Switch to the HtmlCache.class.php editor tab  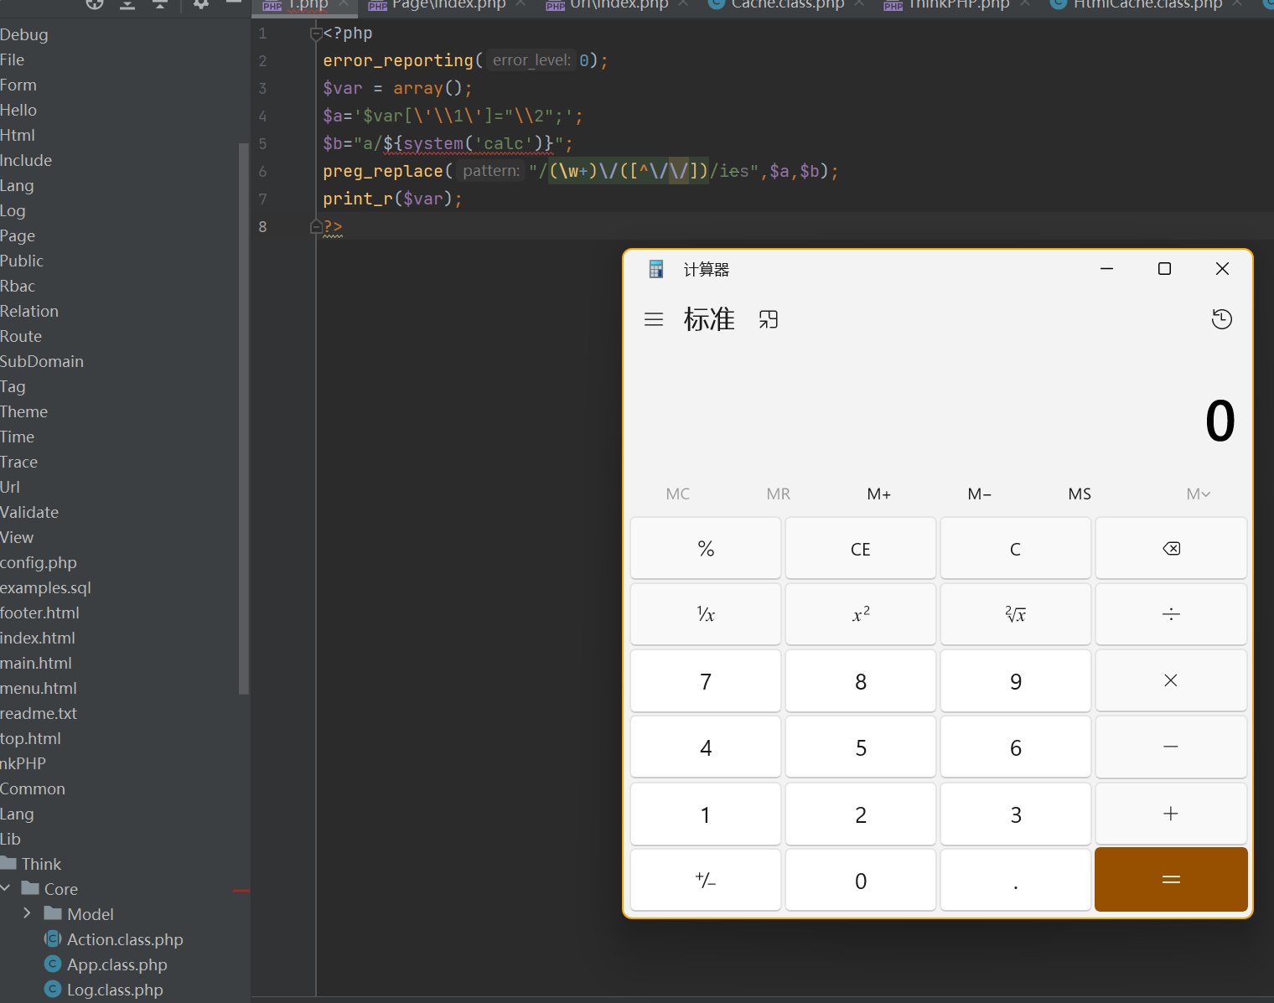(x=1147, y=5)
